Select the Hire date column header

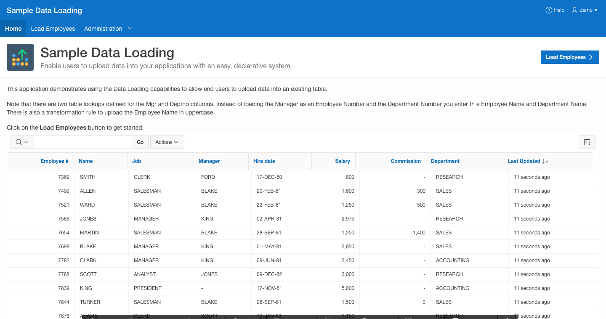(264, 161)
